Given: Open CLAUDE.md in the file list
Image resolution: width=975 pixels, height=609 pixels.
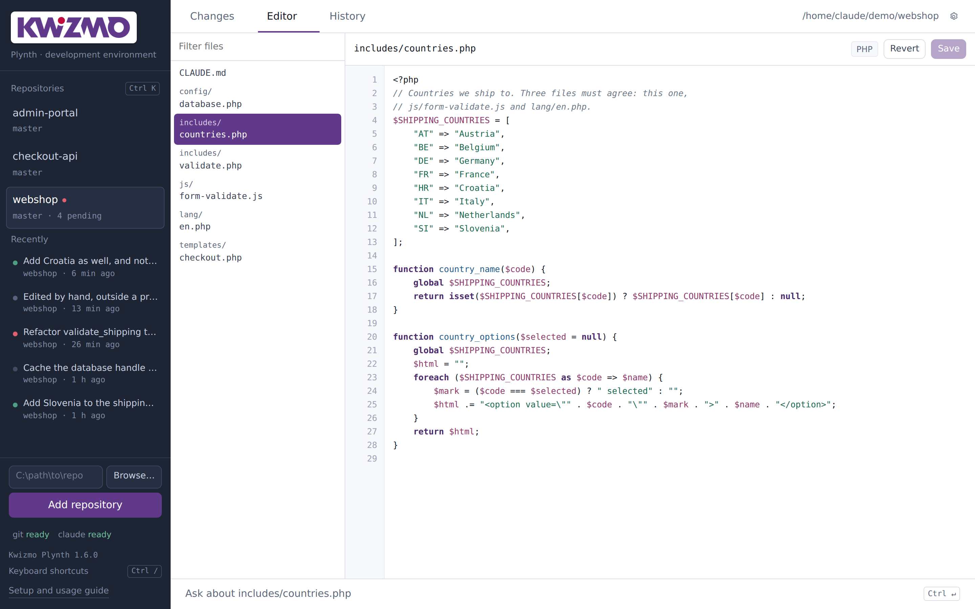Looking at the screenshot, I should click(257, 73).
